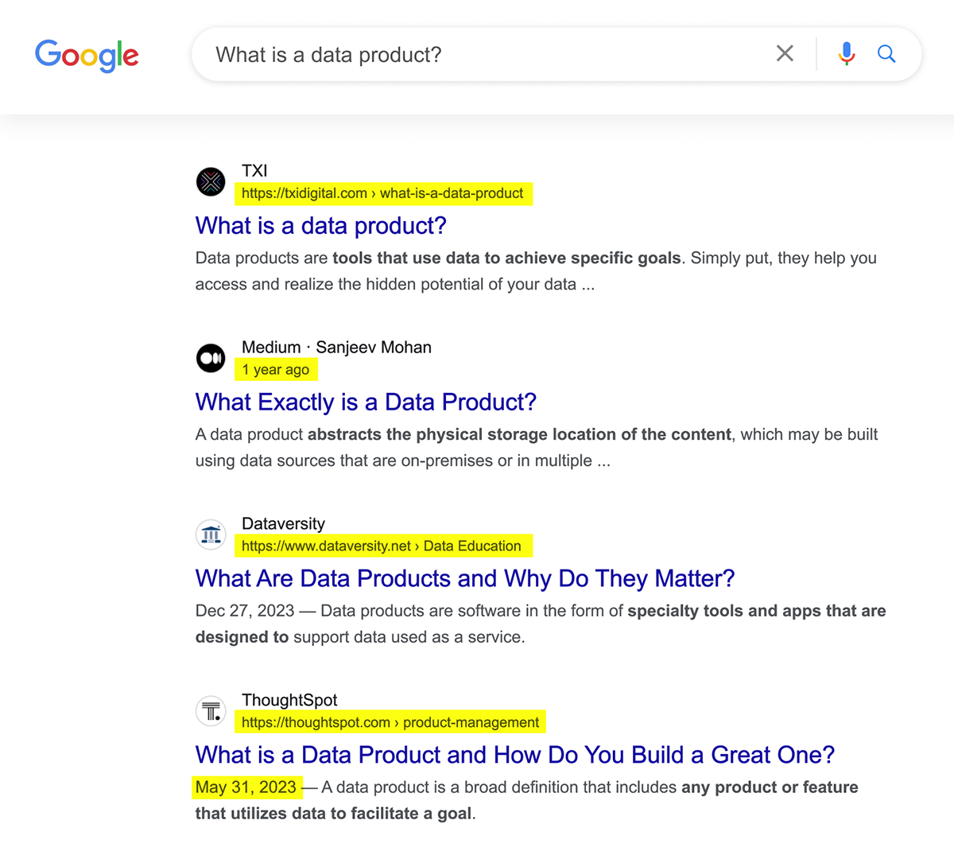The image size is (954, 863).
Task: Open the ThoughtSpot "Build a Great One" result
Action: coord(514,755)
